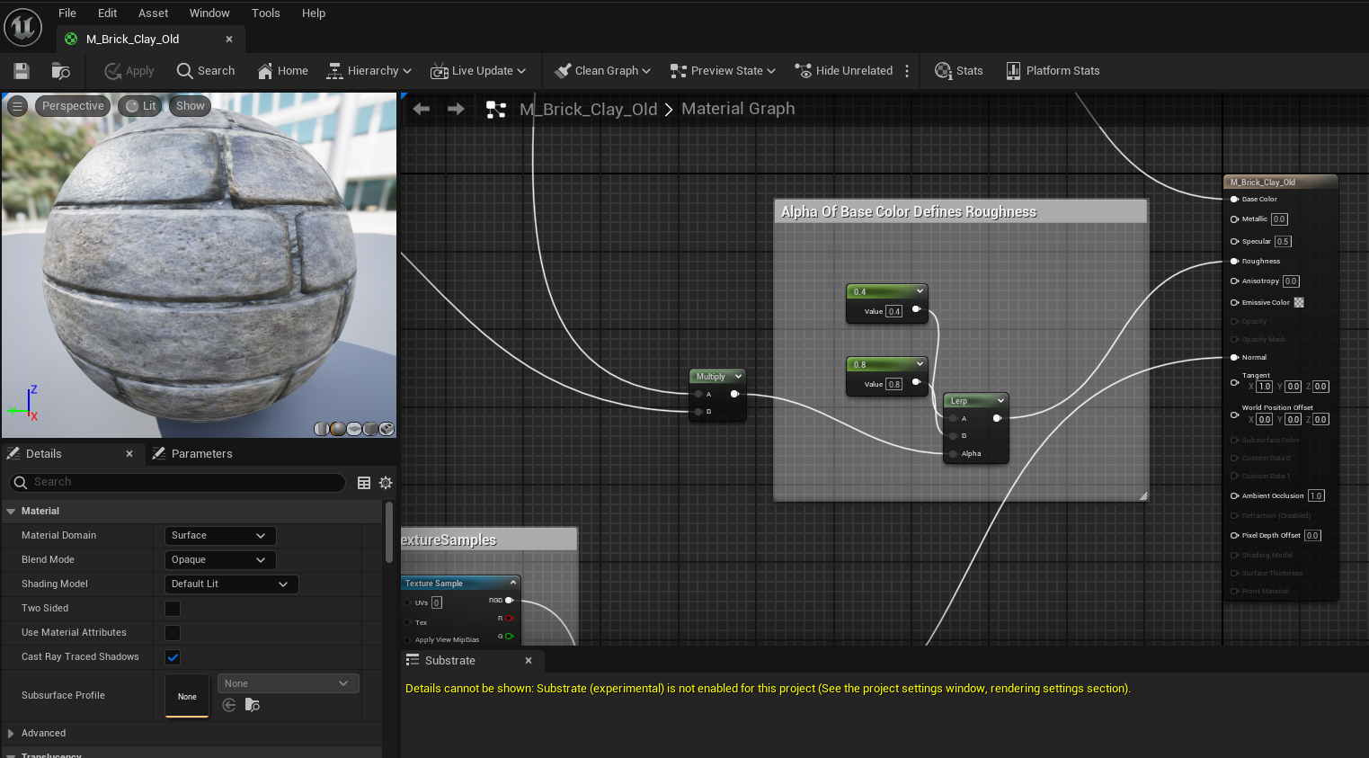Close the Substrate tab
Image resolution: width=1369 pixels, height=758 pixels.
pos(529,660)
